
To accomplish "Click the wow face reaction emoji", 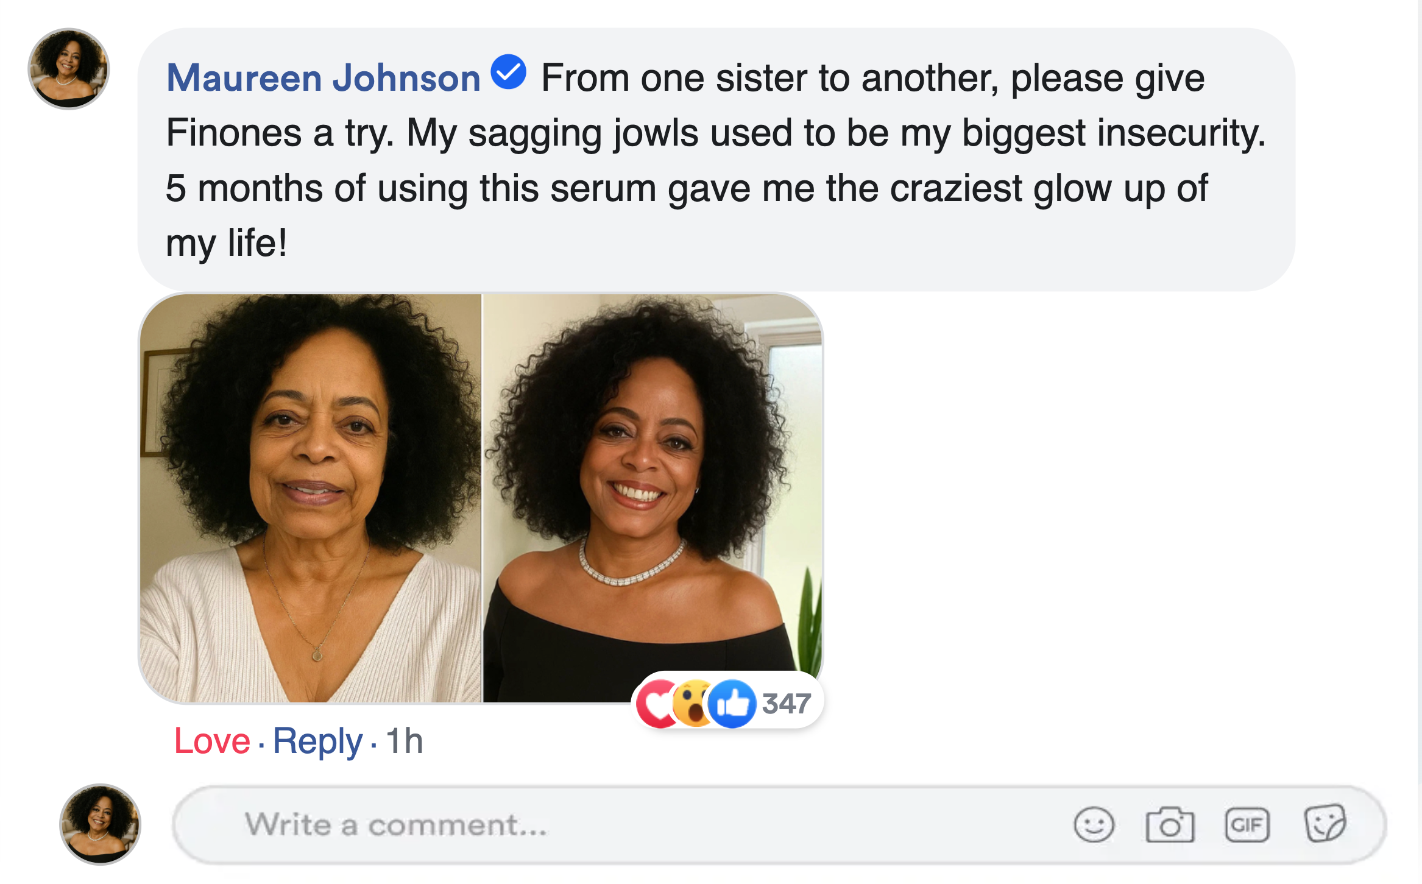I will click(693, 704).
